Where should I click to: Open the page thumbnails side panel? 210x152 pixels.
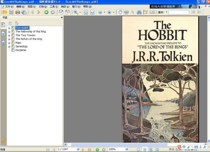tap(3, 34)
